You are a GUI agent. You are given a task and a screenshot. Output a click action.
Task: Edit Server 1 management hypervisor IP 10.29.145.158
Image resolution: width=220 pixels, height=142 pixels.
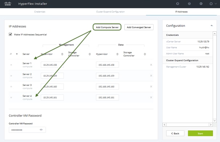click(52, 65)
